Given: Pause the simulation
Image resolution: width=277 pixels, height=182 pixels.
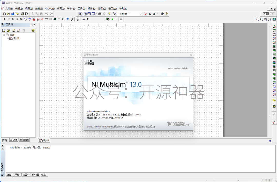Looking at the screenshot, I should point(116,19).
